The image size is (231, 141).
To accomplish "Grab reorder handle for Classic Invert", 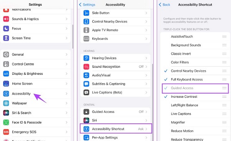I will pyautogui.click(x=224, y=54).
